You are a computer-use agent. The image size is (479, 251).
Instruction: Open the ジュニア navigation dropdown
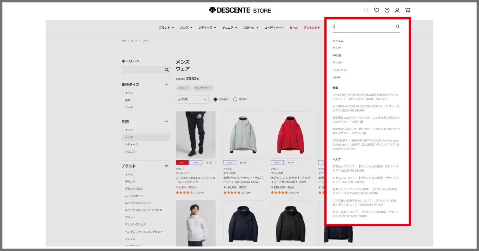[x=230, y=27]
